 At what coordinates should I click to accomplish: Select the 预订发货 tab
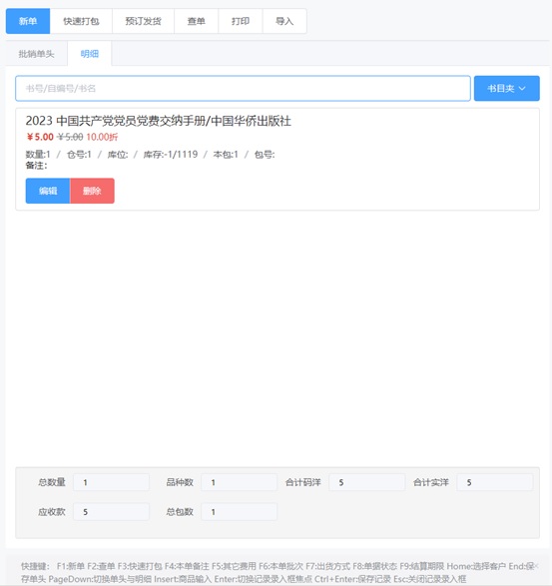[143, 21]
